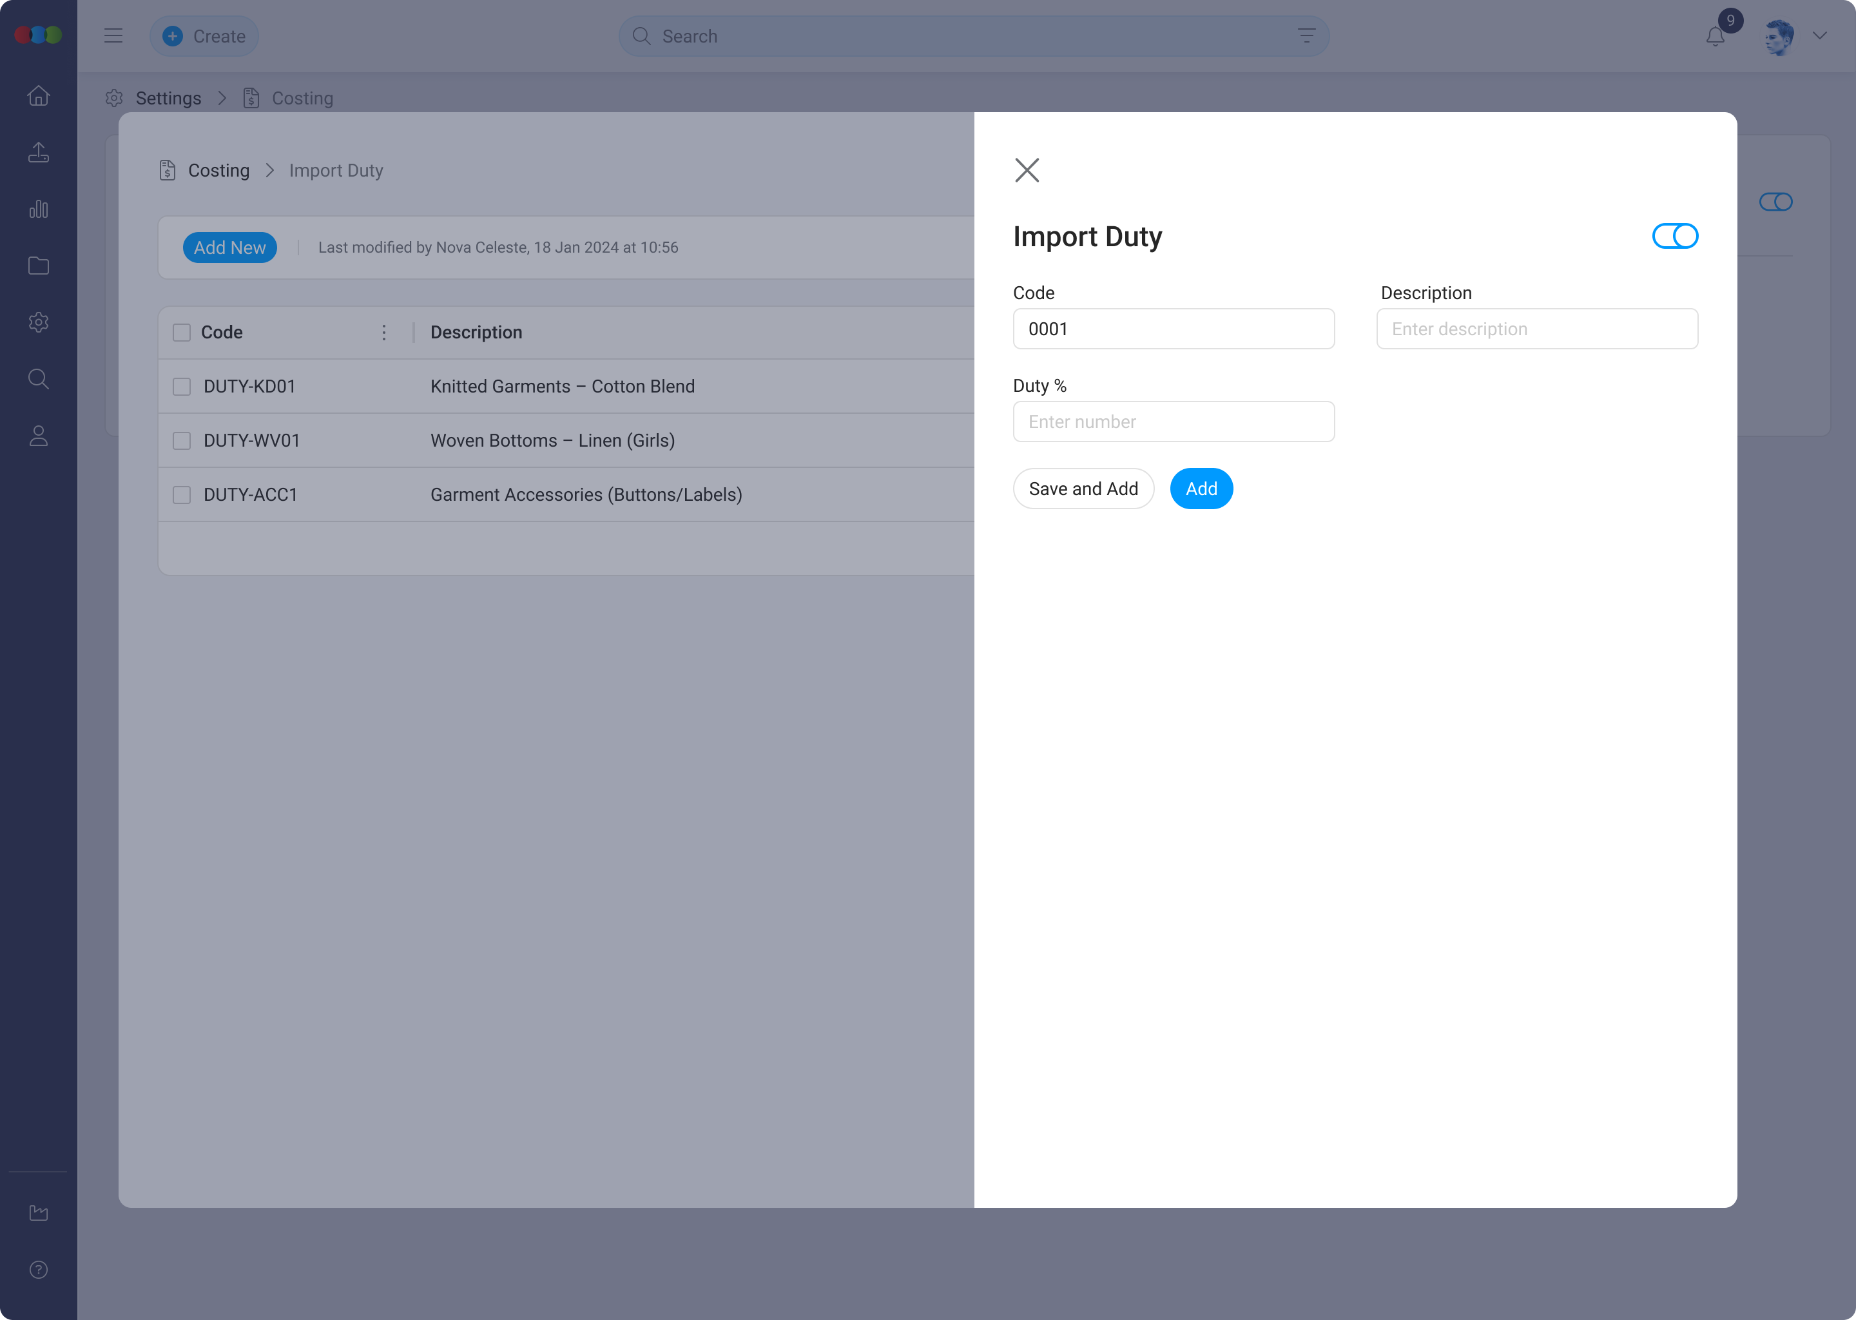
Task: Open the Code column options menu
Action: [x=383, y=332]
